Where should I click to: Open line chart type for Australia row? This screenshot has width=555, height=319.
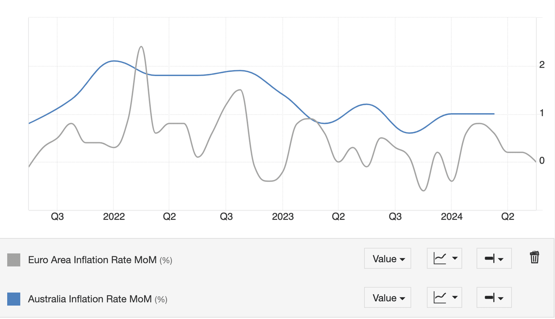click(x=444, y=298)
